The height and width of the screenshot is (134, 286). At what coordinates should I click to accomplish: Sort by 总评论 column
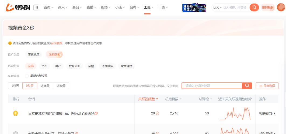[205, 99]
